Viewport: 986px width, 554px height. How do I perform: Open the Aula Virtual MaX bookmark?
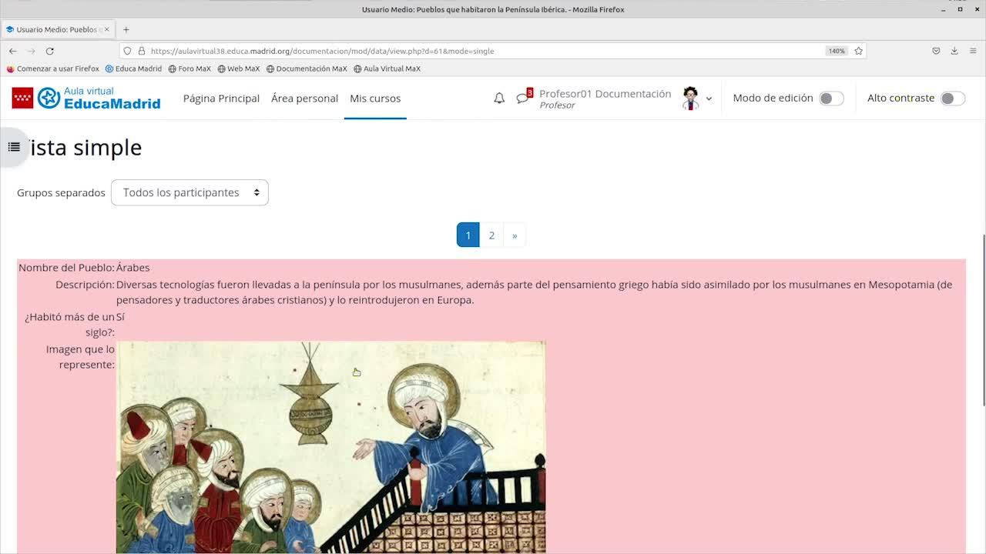[x=387, y=68]
